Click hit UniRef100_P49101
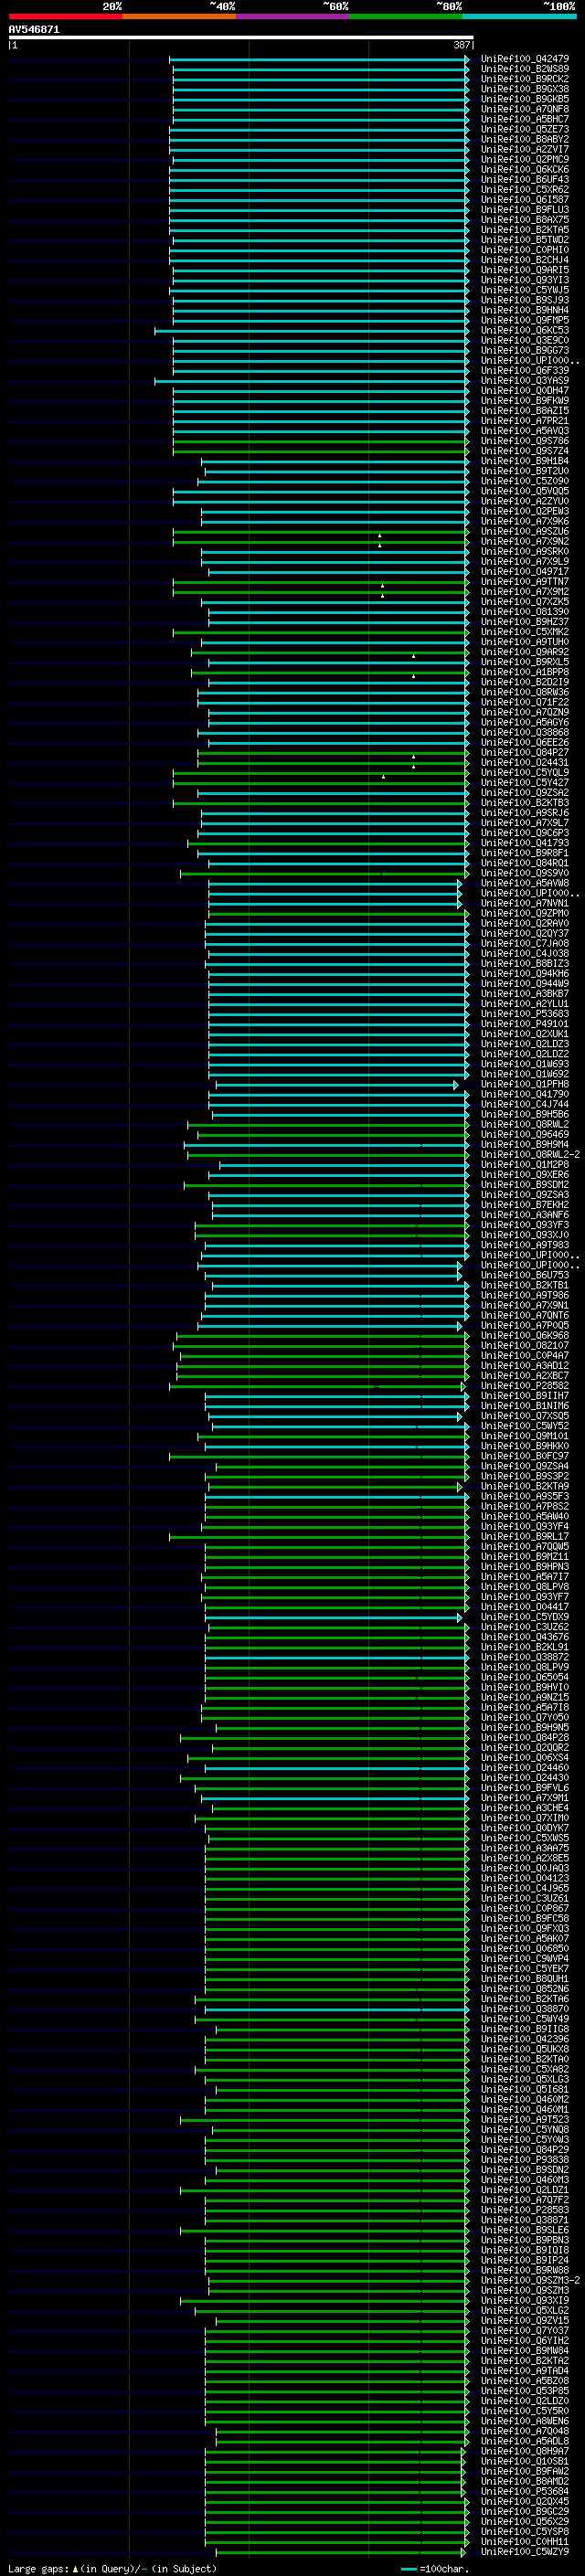The image size is (585, 2576). click(525, 1023)
